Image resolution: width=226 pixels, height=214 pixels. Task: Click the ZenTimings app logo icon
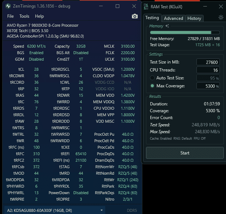[x=8, y=6]
